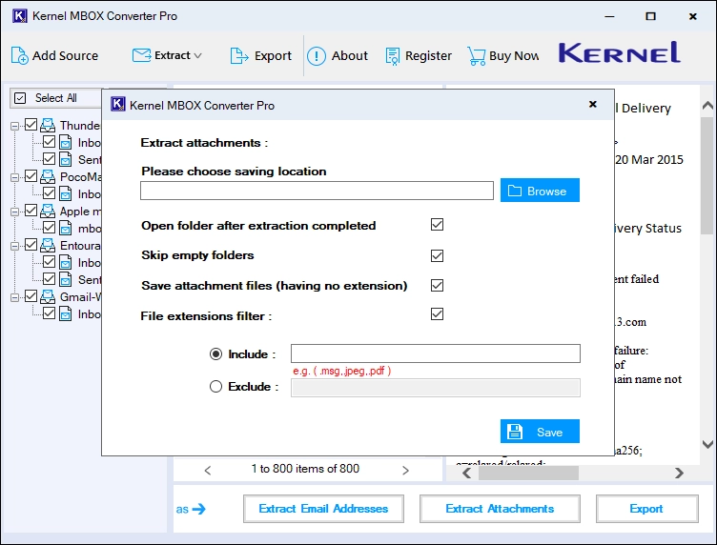The width and height of the screenshot is (717, 545).
Task: Click the Gmail mailbox tray icon
Action: pyautogui.click(x=48, y=297)
